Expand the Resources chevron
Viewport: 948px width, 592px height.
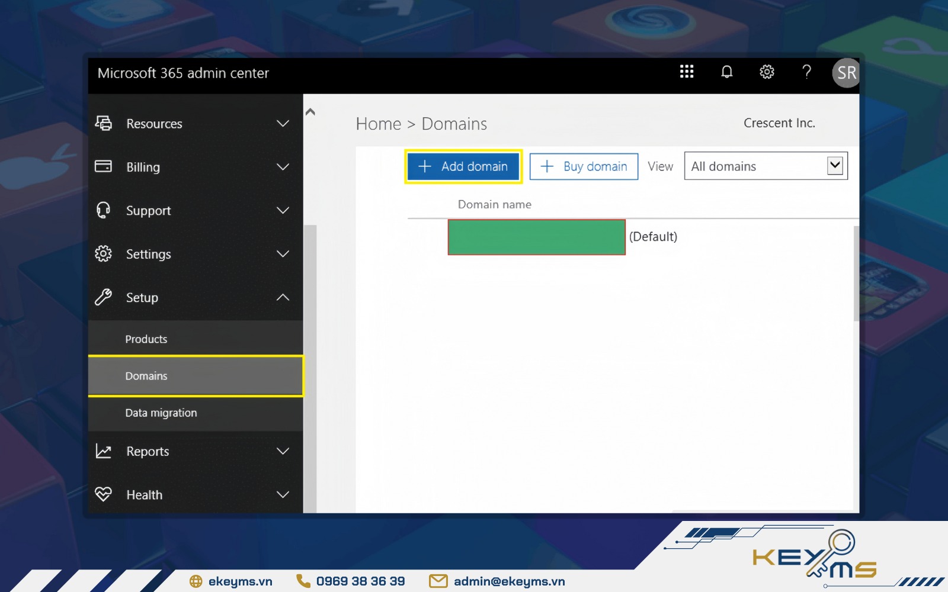[x=283, y=123]
